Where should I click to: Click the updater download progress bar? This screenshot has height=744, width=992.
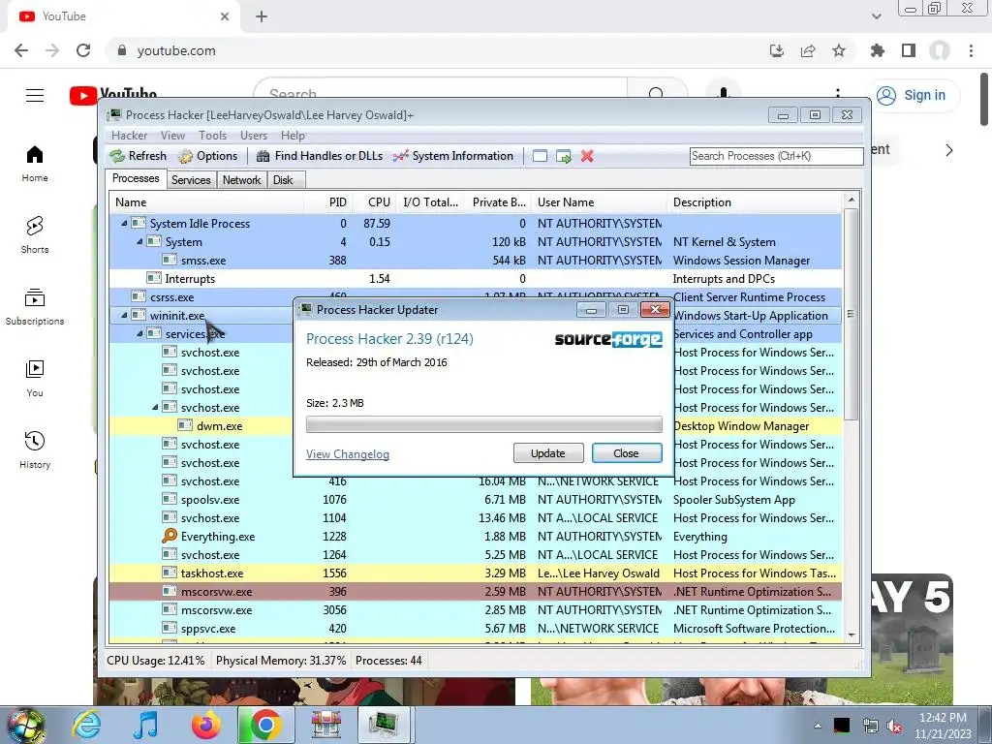(484, 424)
